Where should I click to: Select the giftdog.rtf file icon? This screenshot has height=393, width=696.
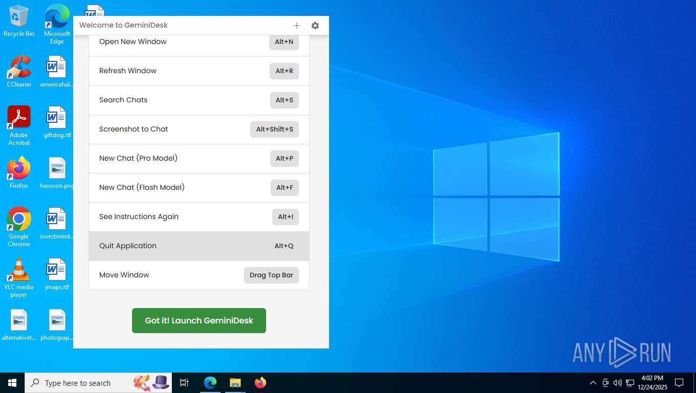point(57,122)
